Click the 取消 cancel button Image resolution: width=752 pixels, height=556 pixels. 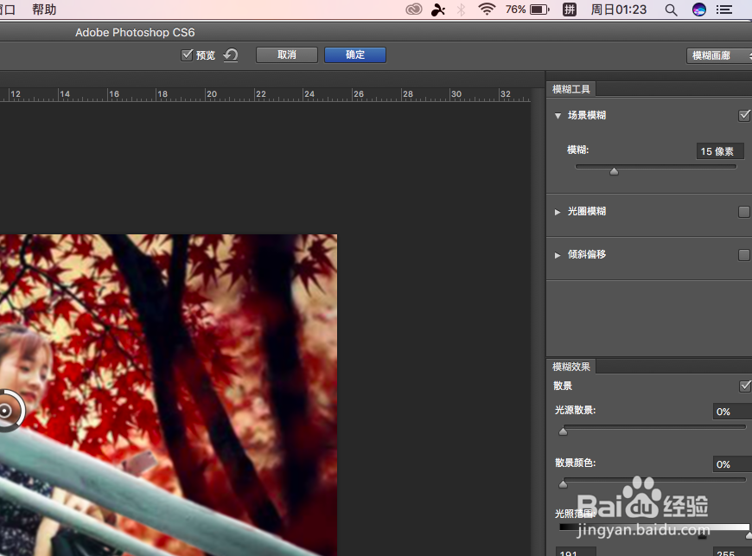(x=286, y=54)
